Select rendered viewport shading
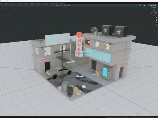The height and width of the screenshot is (118, 158). tap(155, 5)
